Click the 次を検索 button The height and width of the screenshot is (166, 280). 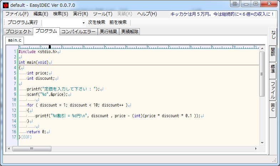point(97,22)
